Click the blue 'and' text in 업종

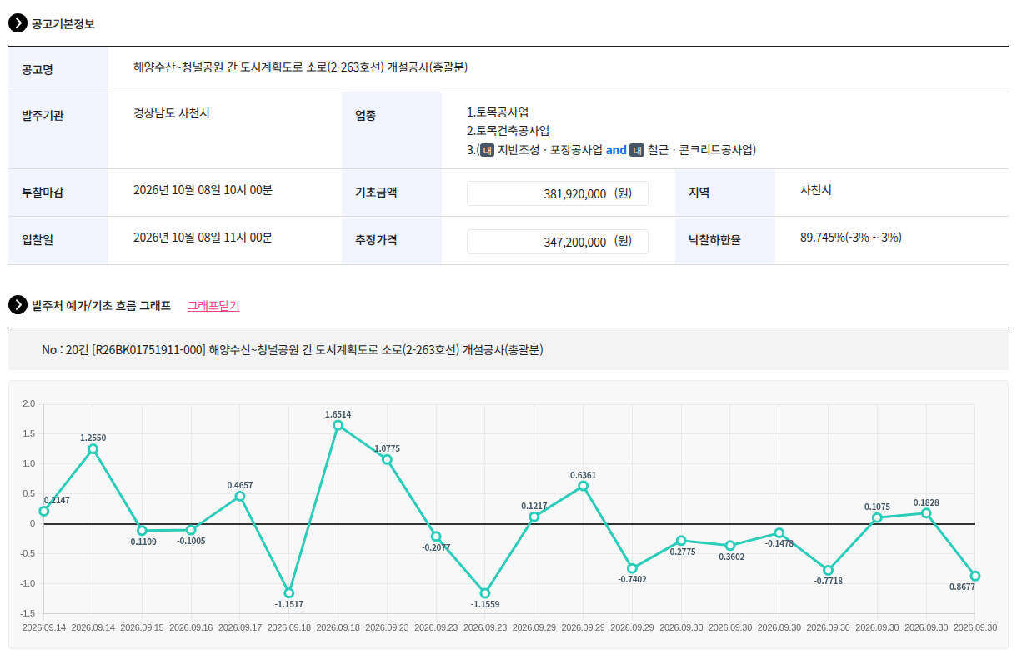(x=616, y=150)
